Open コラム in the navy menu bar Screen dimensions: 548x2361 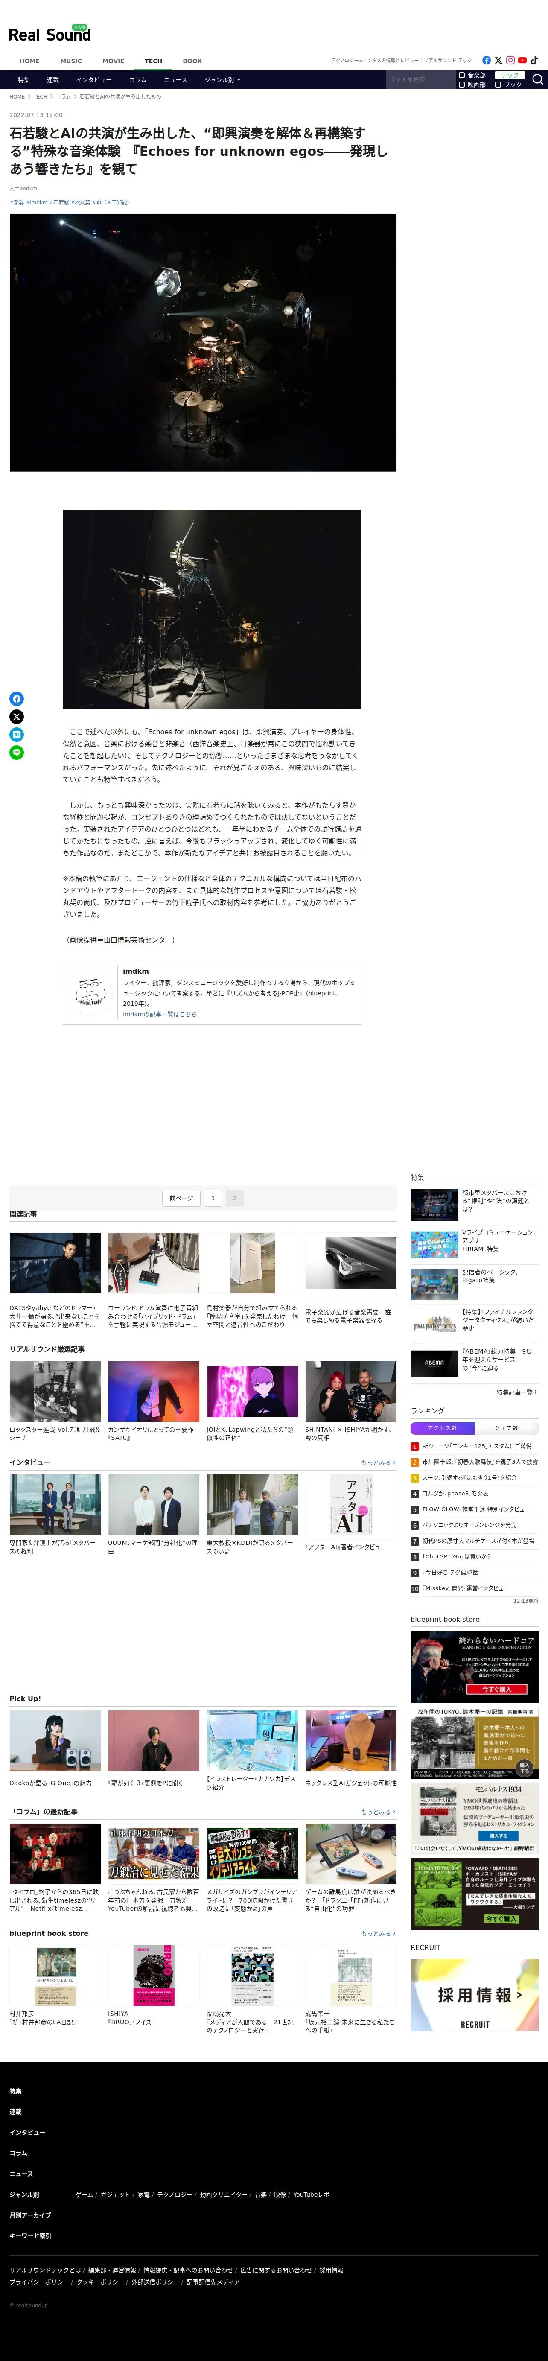pos(137,80)
